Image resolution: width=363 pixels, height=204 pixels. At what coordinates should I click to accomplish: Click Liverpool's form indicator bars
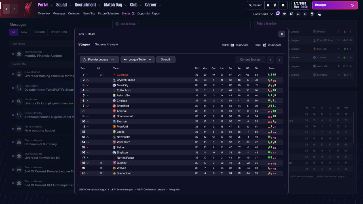272,75
